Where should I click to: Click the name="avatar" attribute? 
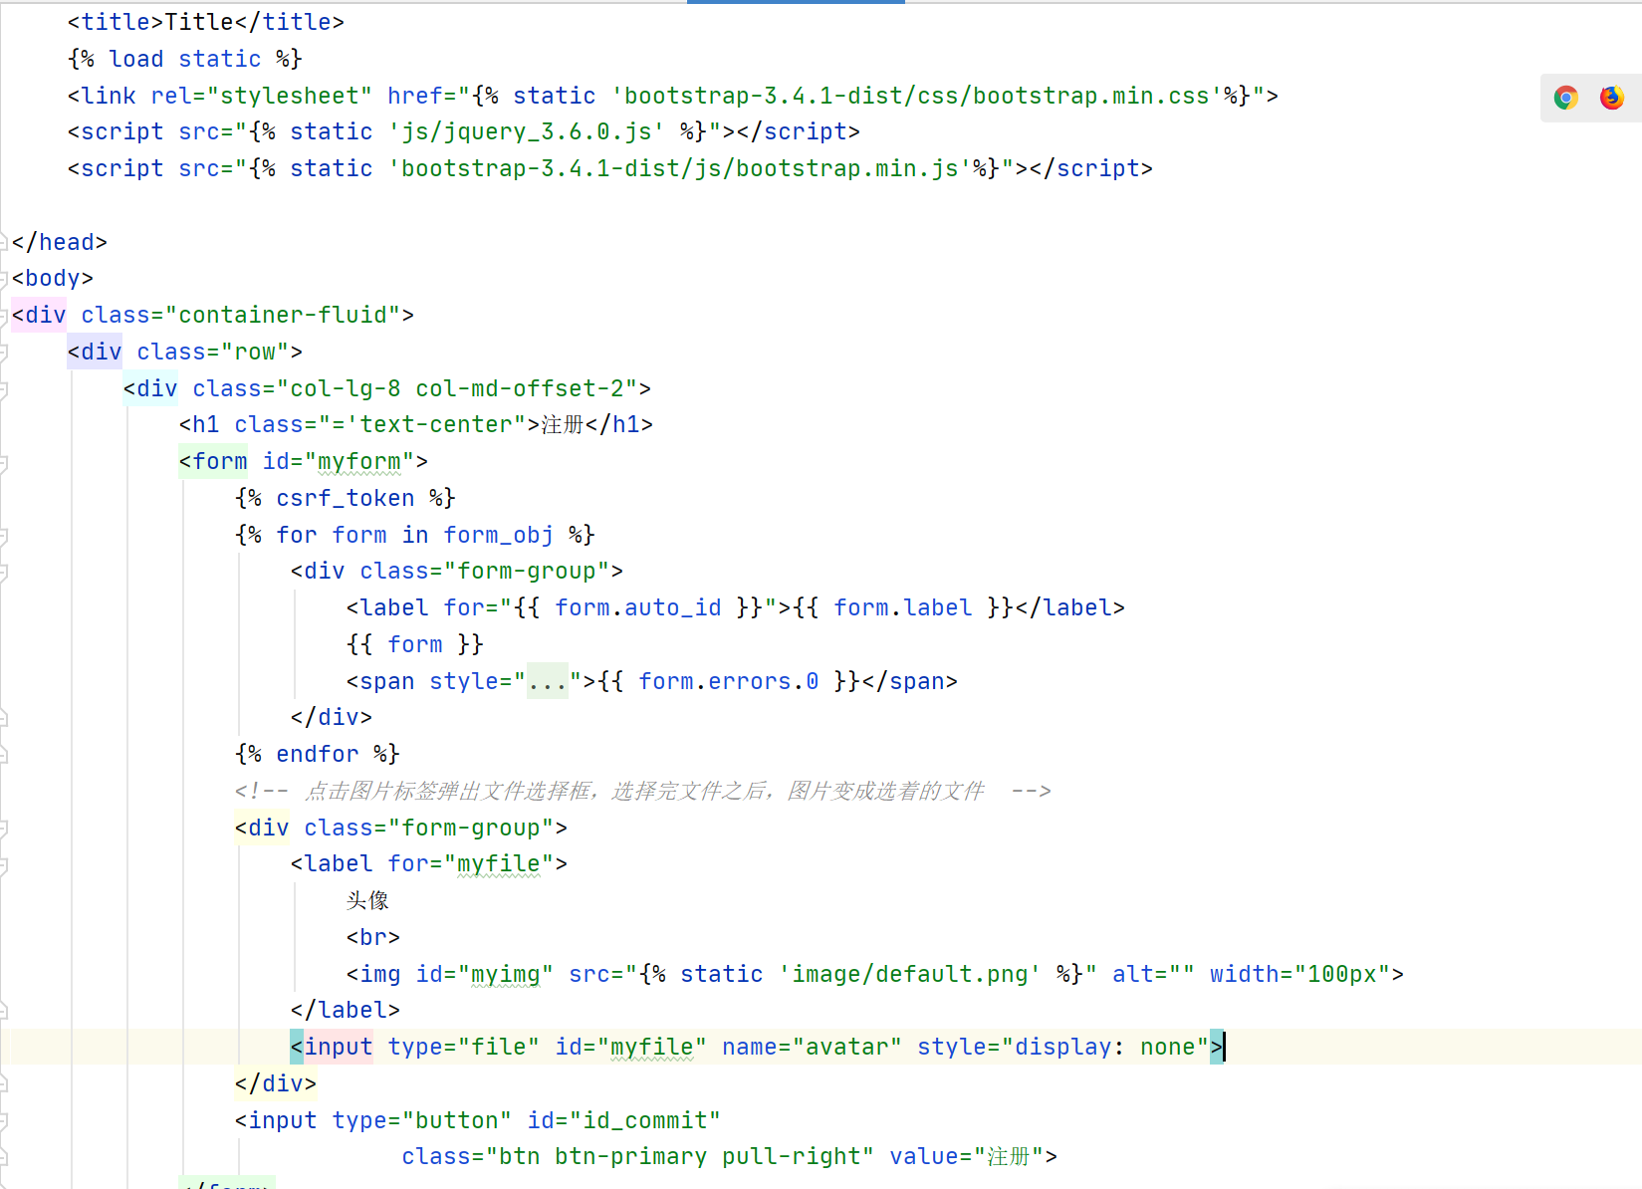(x=813, y=1047)
